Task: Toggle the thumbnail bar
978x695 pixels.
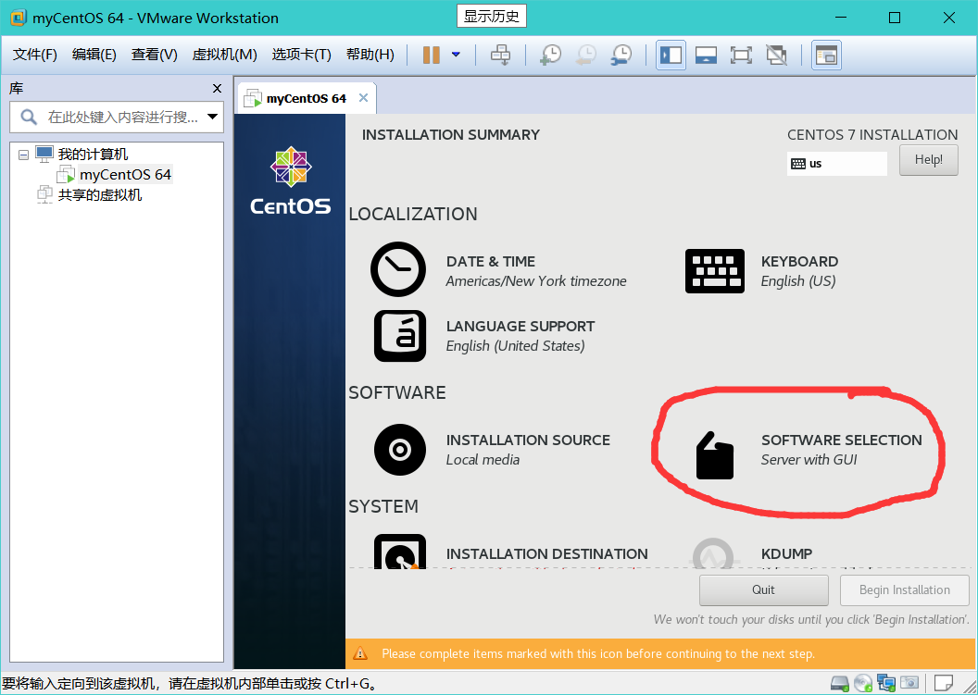Action: [706, 55]
